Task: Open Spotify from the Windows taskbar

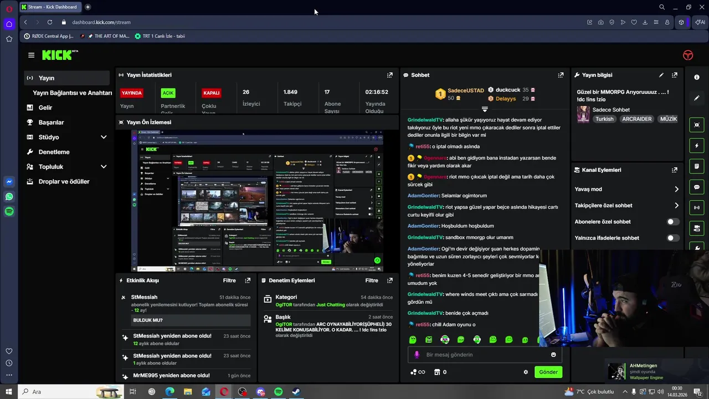Action: (x=279, y=392)
